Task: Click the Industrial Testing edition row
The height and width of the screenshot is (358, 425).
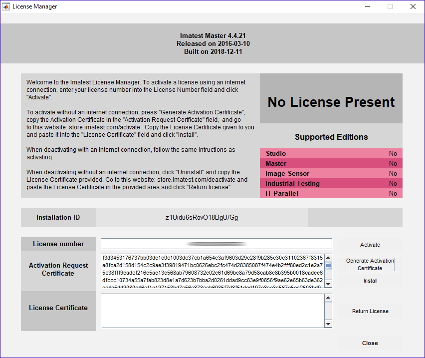Action: tap(331, 184)
